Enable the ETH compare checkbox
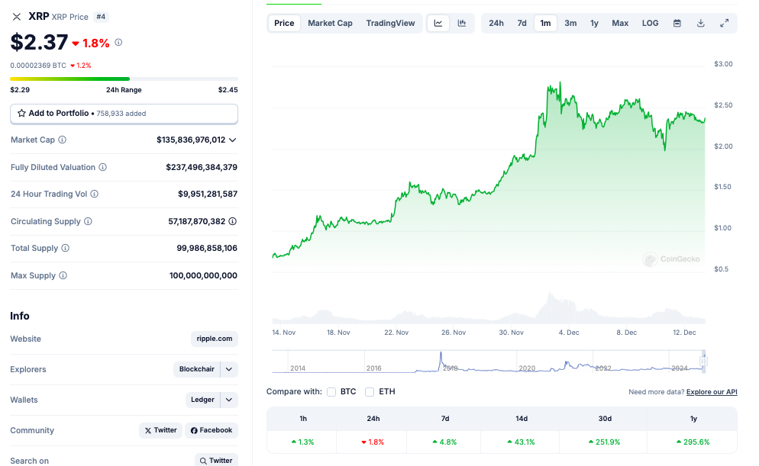 pos(370,392)
